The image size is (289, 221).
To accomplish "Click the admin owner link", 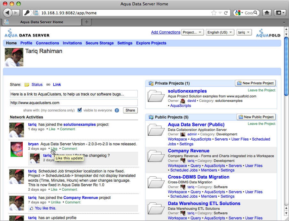I will click(192, 134).
